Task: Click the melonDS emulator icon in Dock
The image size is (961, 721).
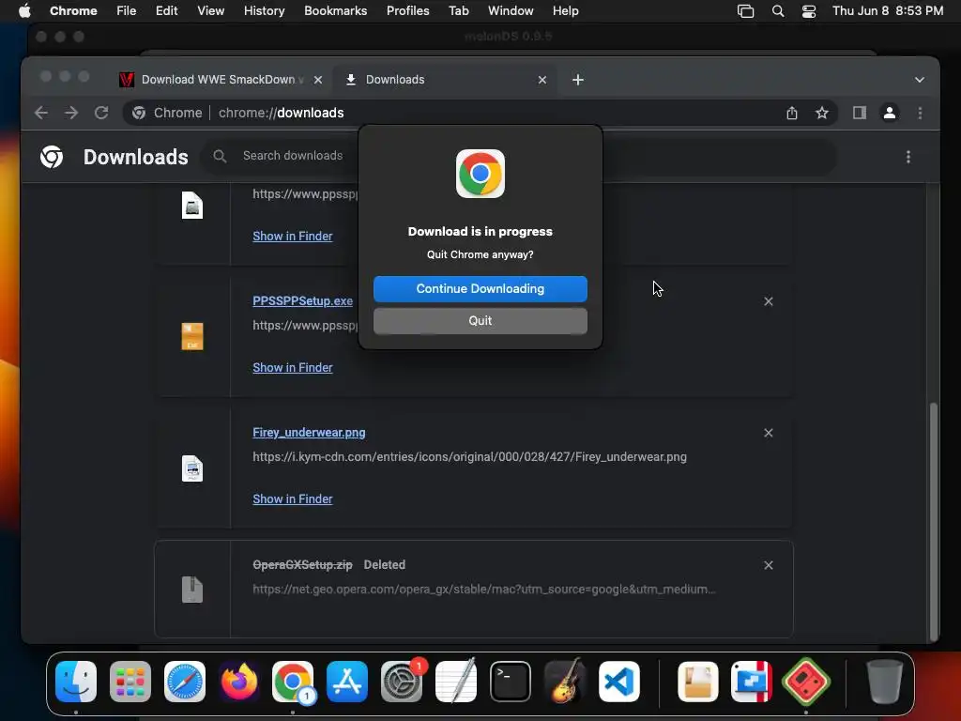Action: coord(806,682)
